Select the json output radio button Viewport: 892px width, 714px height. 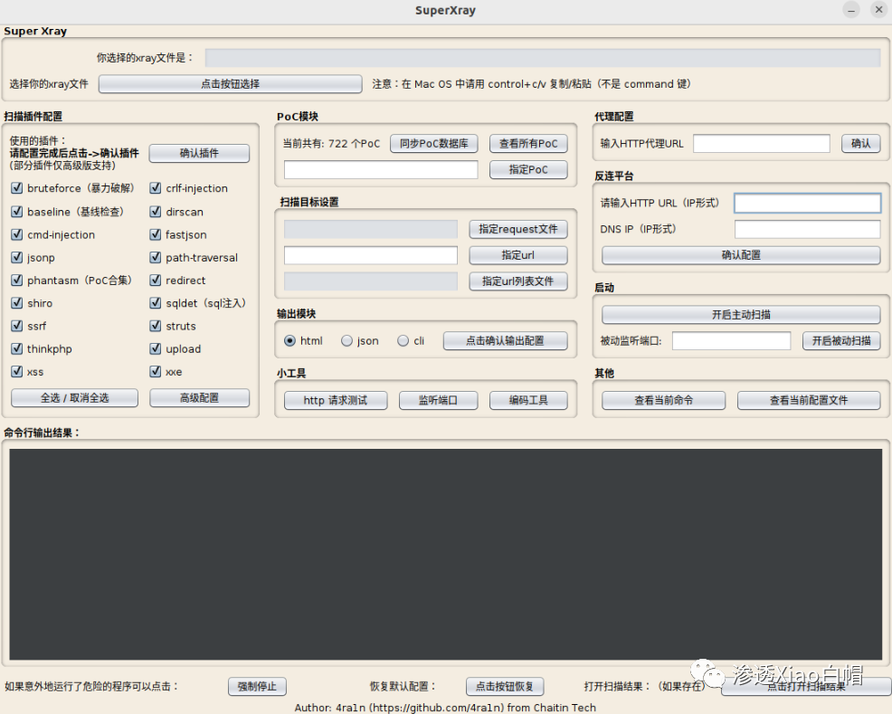346,340
